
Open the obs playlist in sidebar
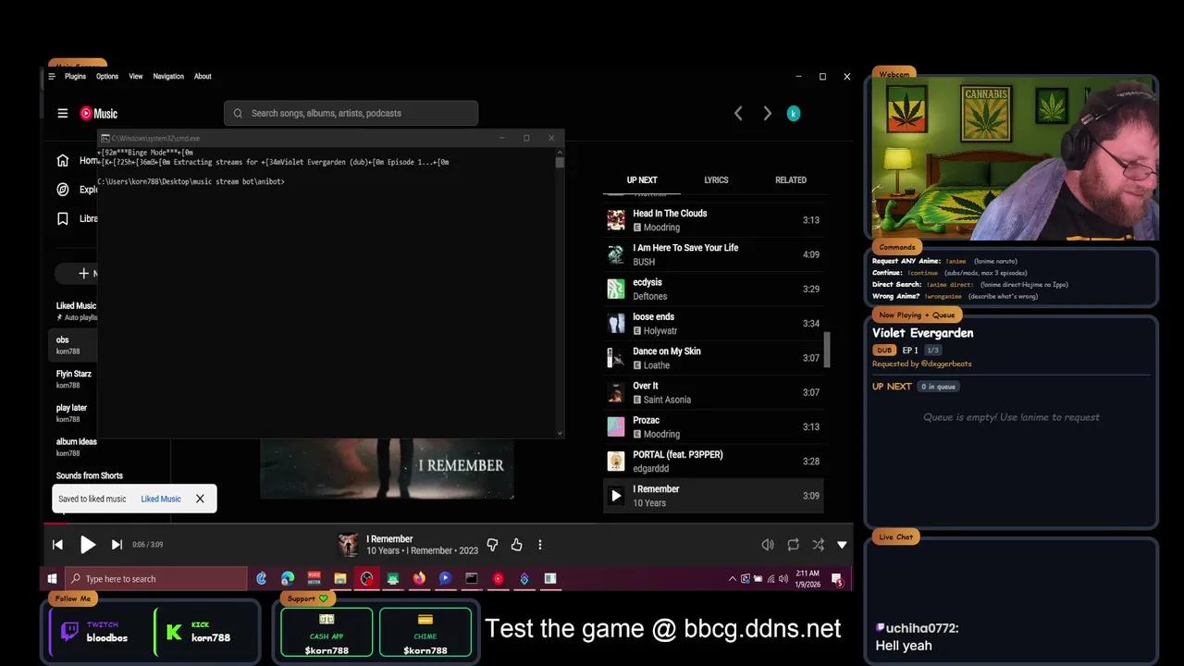point(74,345)
